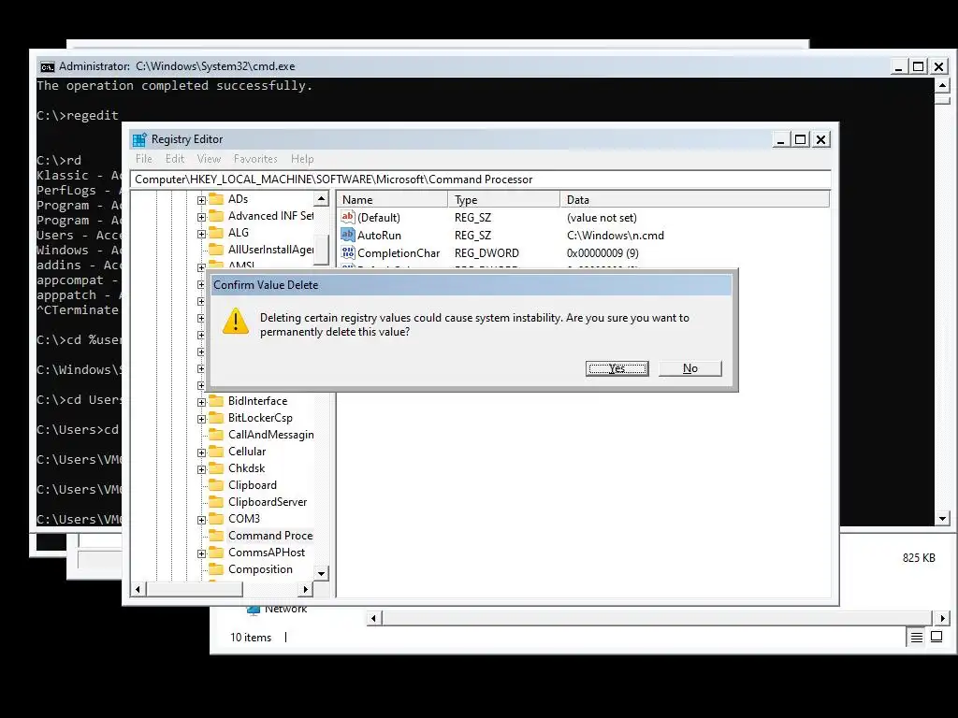This screenshot has width=958, height=718.
Task: Click the "825 KB" size text in Explorer
Action: click(919, 557)
